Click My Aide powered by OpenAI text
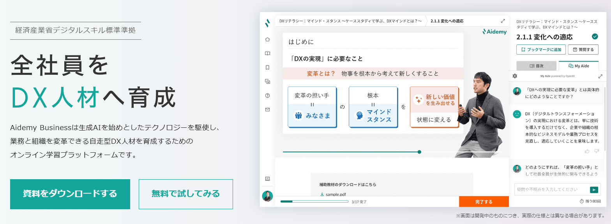Image resolution: width=611 pixels, height=224 pixels. click(x=557, y=76)
